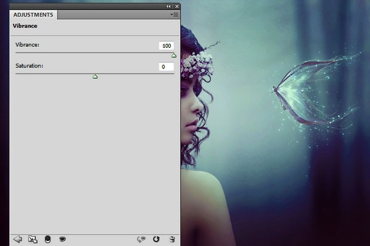Clip adjustment to layer below icon
The image size is (370, 246).
[x=47, y=239]
